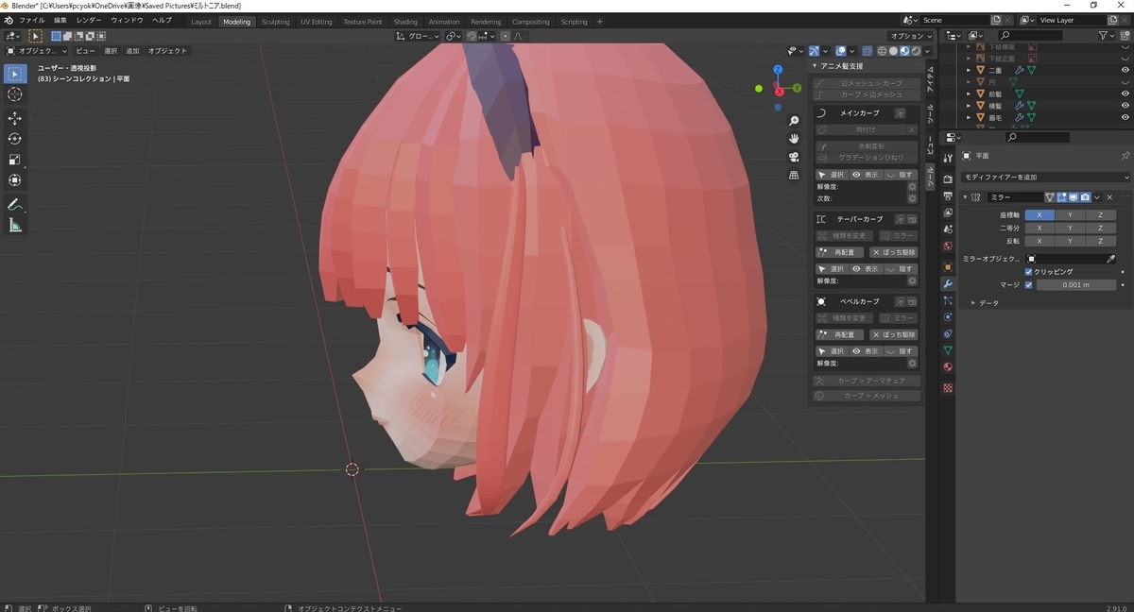Toggle mirror modifier render camera icon
1134x612 pixels.
pyautogui.click(x=1085, y=197)
